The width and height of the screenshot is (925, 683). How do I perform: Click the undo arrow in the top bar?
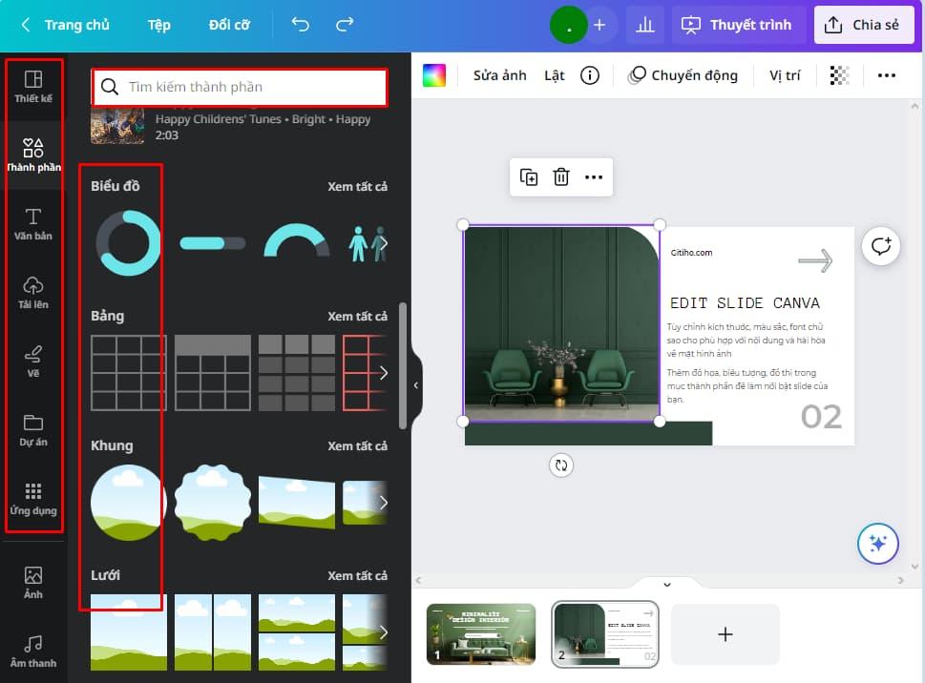click(x=299, y=25)
